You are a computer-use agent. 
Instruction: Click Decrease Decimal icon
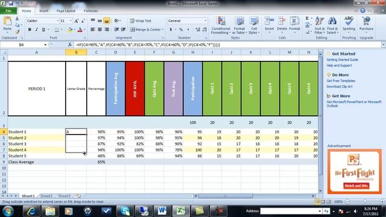pyautogui.click(x=204, y=30)
